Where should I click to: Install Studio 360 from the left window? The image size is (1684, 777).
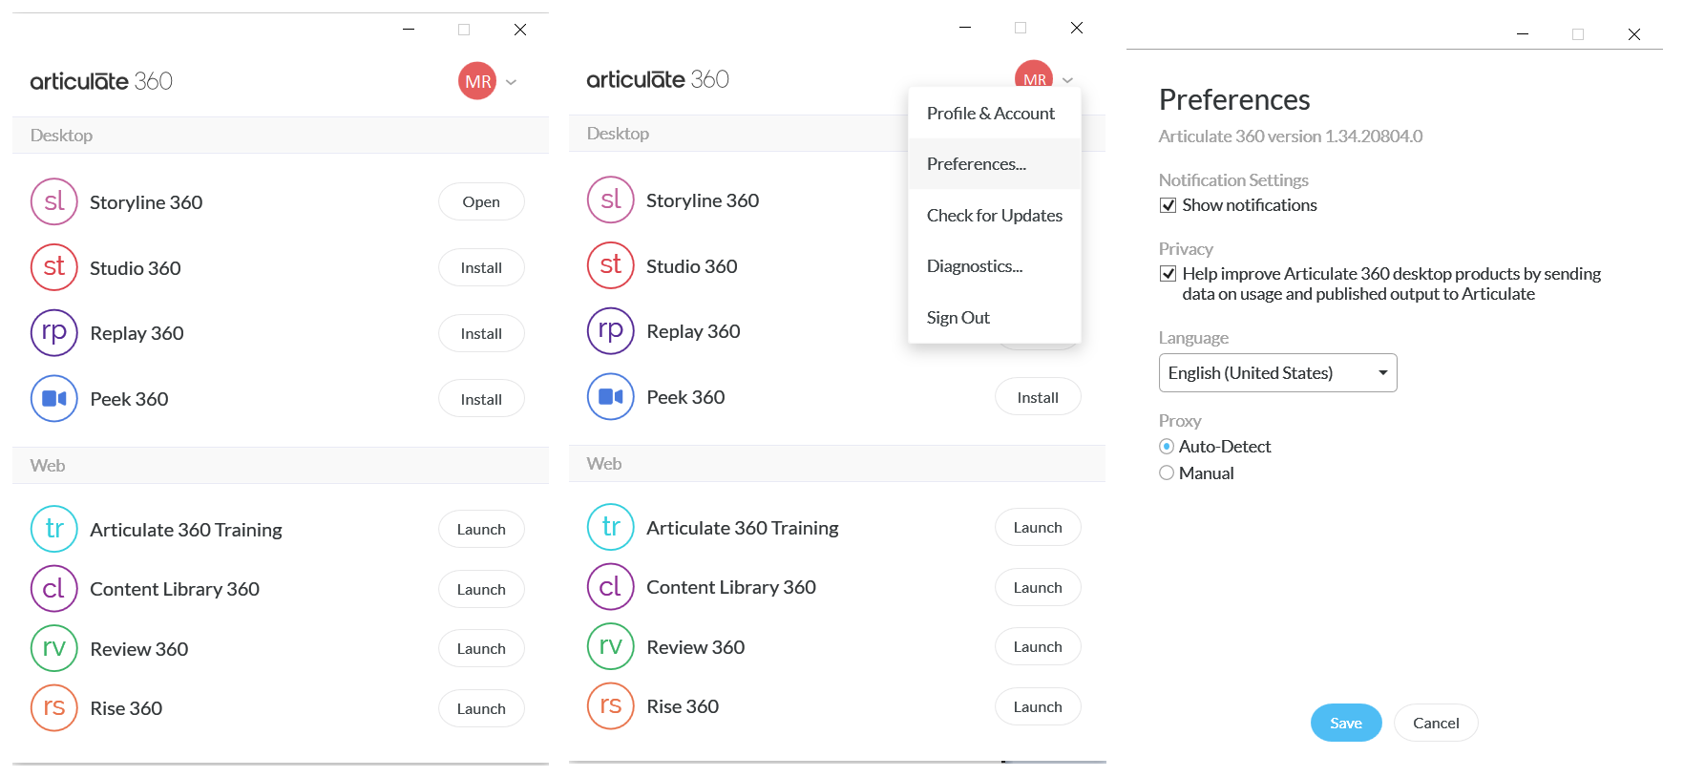pos(481,267)
